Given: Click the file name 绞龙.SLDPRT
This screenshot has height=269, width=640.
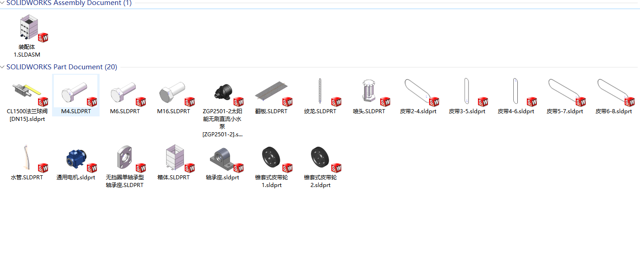Looking at the screenshot, I should click(320, 111).
